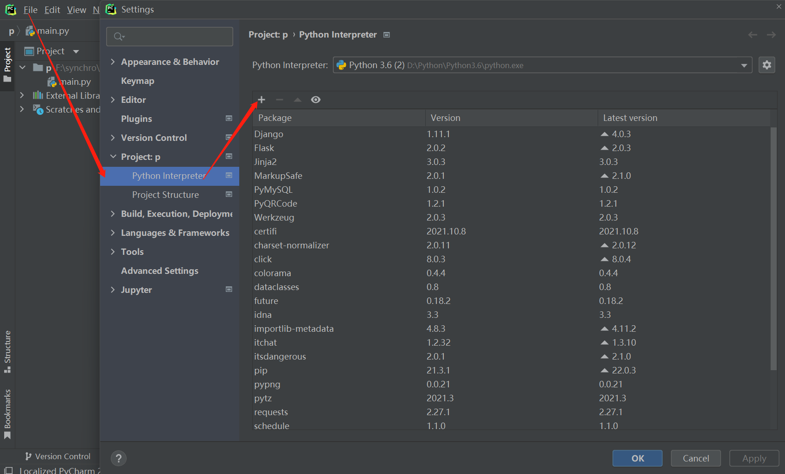
Task: Click project-level icon on Project Structure row
Action: [229, 195]
